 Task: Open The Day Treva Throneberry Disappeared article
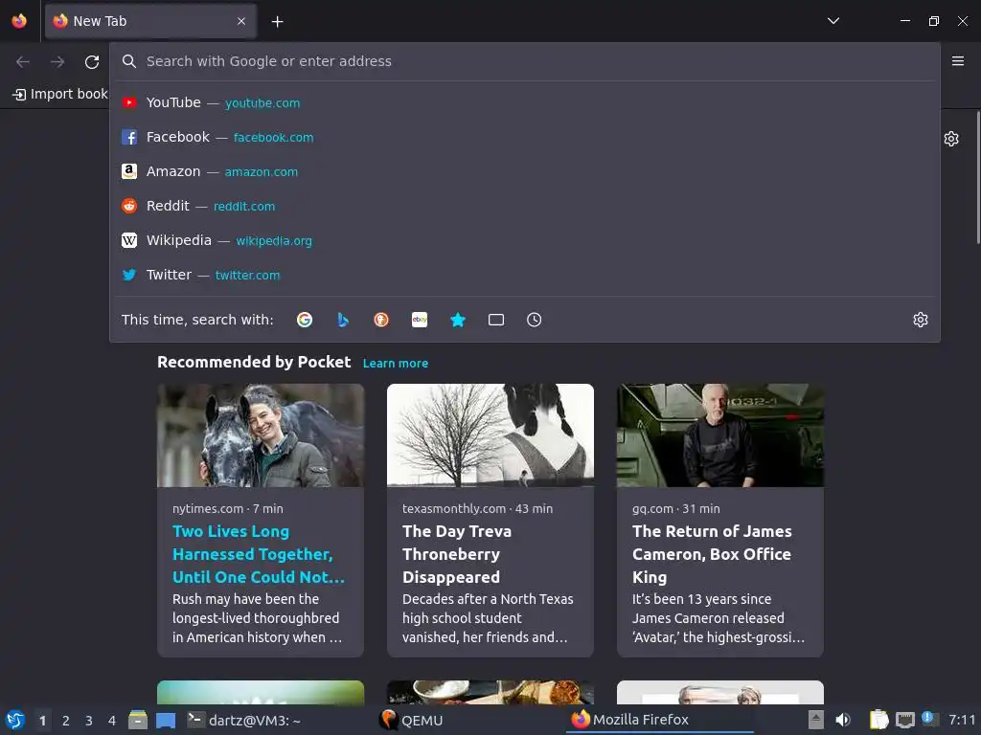(457, 554)
